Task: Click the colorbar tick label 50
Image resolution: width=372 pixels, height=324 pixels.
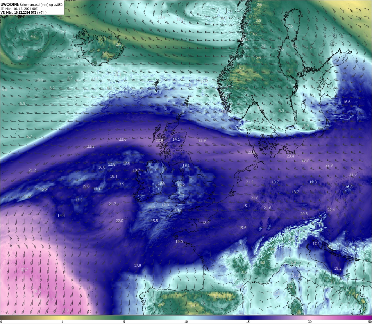Action: pyautogui.click(x=370, y=322)
